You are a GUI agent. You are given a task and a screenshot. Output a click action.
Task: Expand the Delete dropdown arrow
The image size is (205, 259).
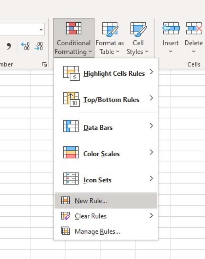(194, 52)
